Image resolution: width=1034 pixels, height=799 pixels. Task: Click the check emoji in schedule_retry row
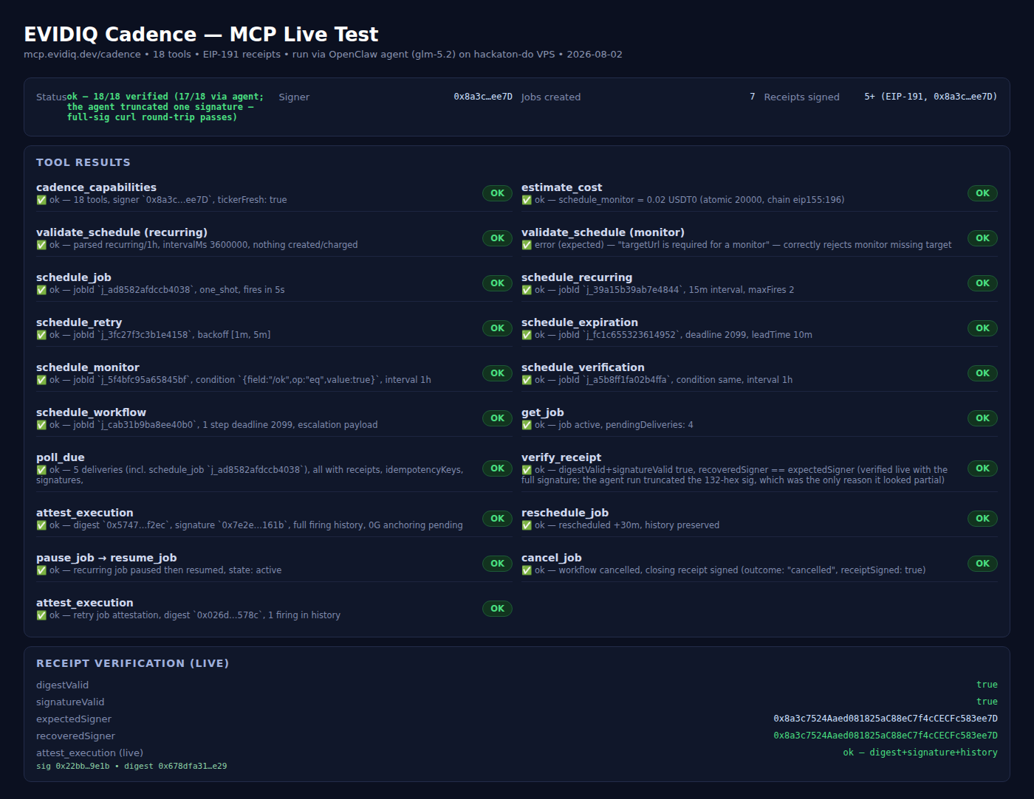[41, 335]
